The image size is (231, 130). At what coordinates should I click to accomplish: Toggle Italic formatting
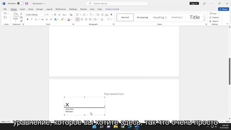tap(31, 19)
